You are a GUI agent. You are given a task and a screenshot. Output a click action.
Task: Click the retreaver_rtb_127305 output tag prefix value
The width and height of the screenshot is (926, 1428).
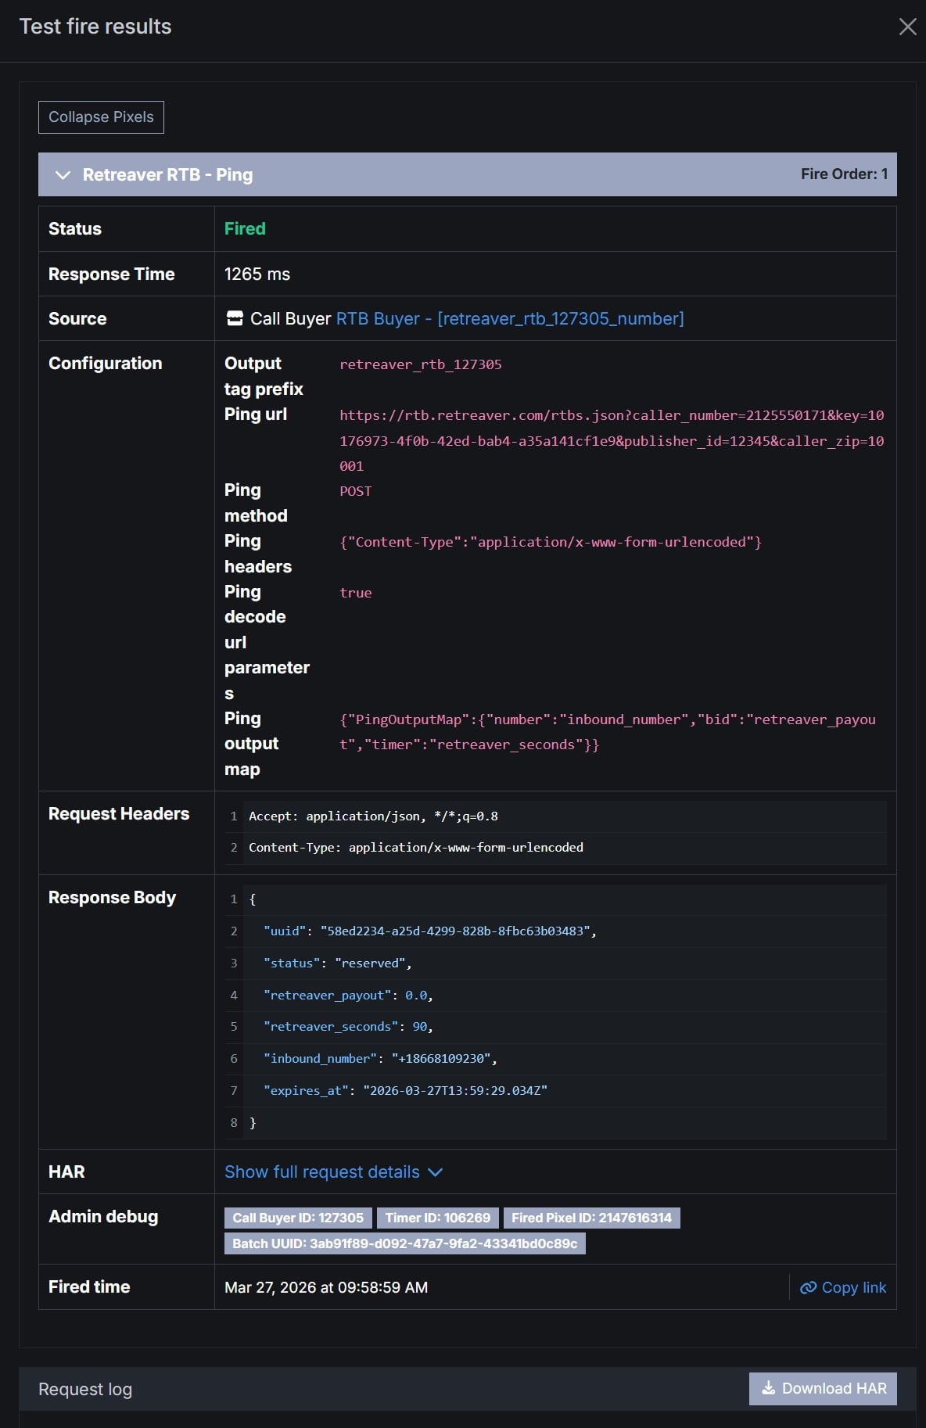pyautogui.click(x=421, y=364)
